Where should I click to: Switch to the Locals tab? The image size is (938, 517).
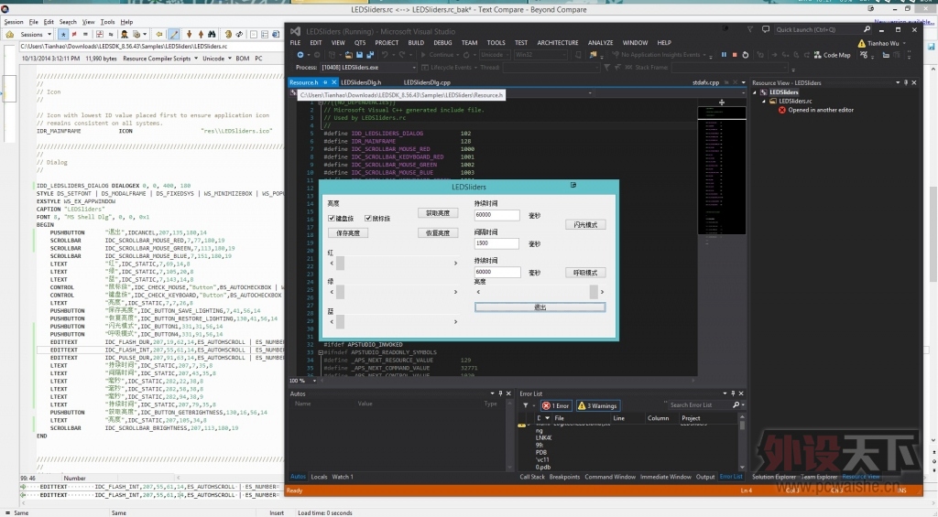319,477
